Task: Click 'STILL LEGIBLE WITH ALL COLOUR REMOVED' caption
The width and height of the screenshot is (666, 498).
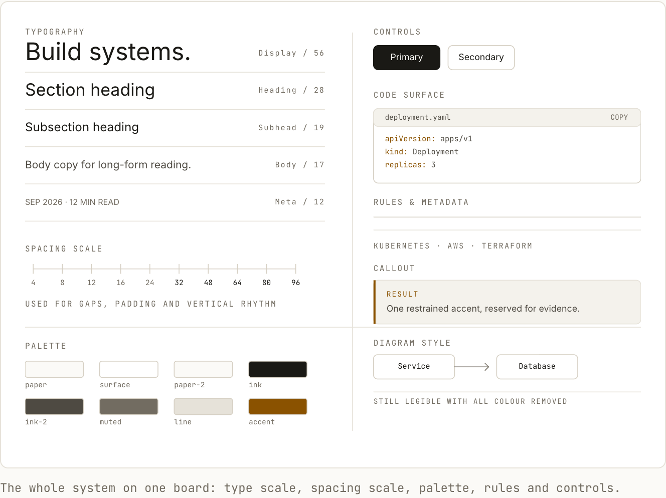Action: tap(470, 401)
